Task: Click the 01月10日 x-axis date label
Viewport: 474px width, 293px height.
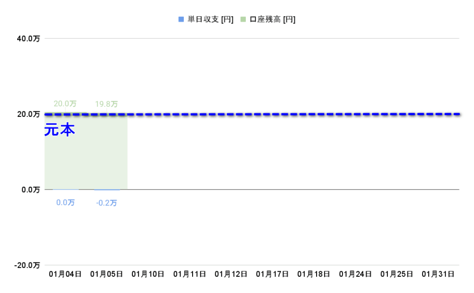Action: click(148, 274)
